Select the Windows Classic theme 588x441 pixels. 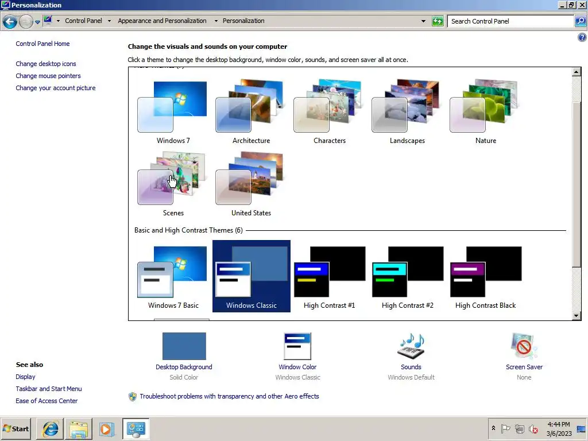251,277
